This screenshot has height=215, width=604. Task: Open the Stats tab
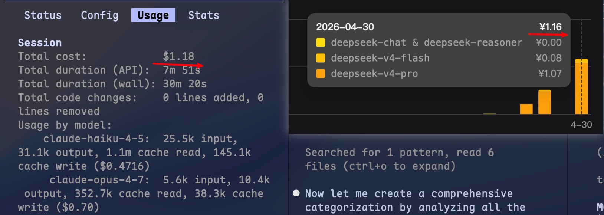click(x=204, y=15)
